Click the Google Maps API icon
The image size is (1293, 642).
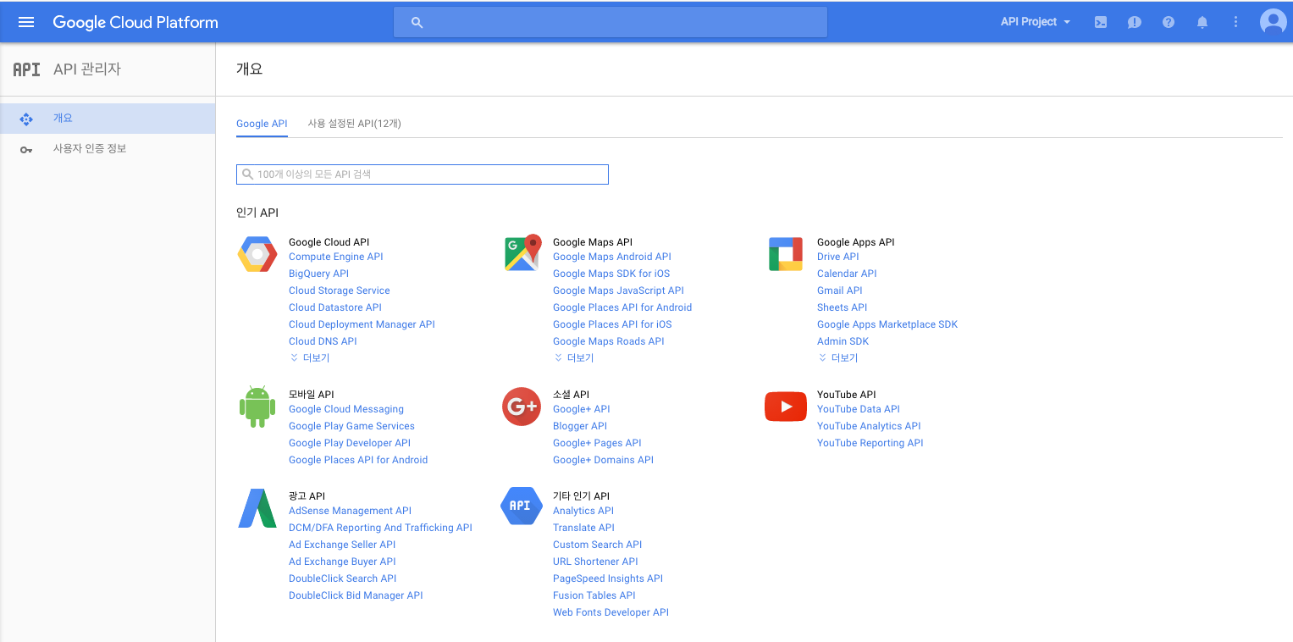click(x=522, y=253)
